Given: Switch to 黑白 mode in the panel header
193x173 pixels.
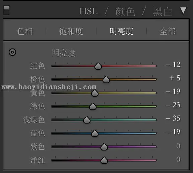Looking at the screenshot, I should (163, 12).
